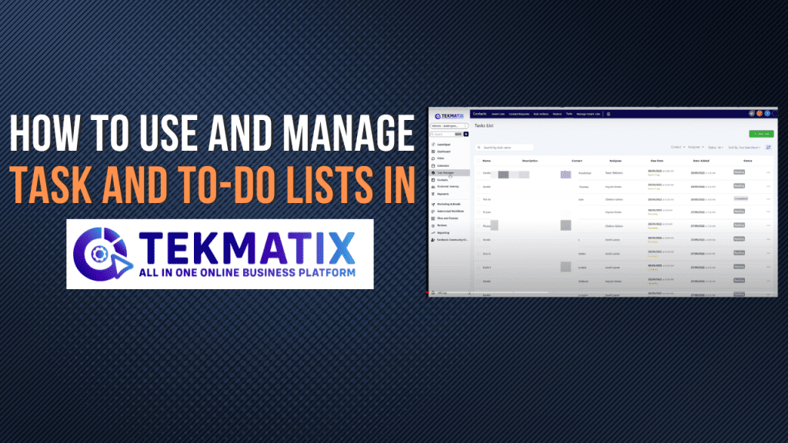This screenshot has height=443, width=788.
Task: Check the first task row checkbox
Action: [x=477, y=173]
